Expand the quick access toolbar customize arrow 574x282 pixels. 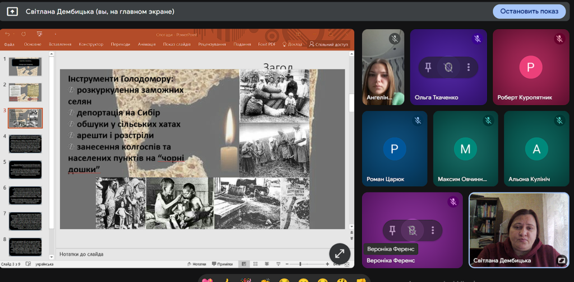pyautogui.click(x=55, y=34)
